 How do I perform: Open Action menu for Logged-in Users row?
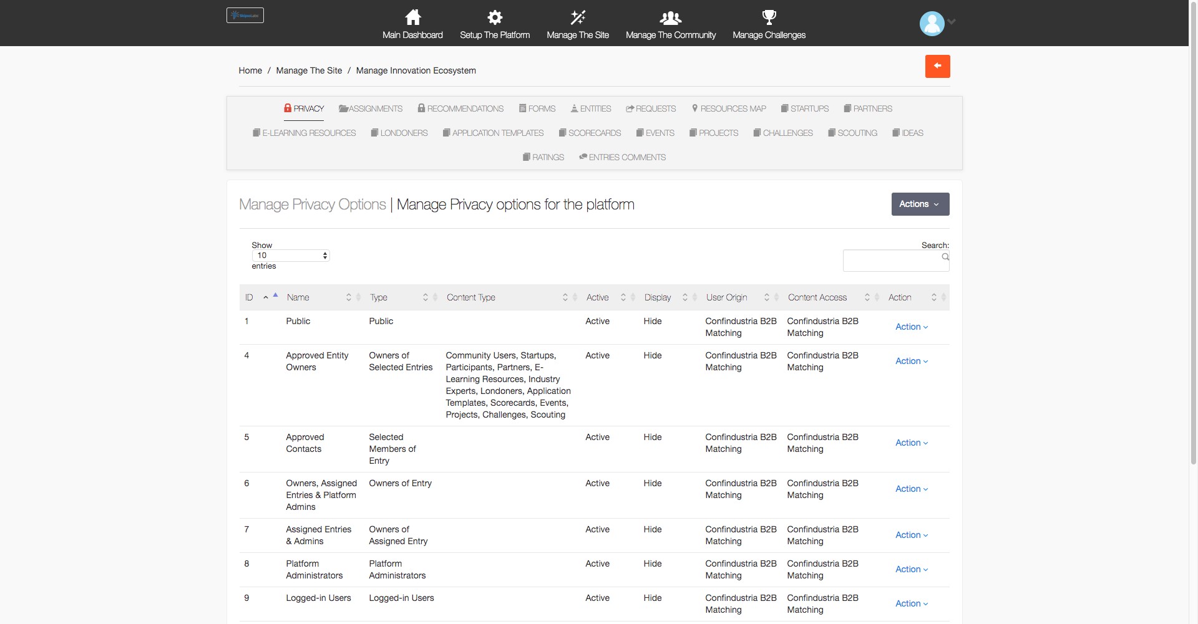click(x=912, y=603)
